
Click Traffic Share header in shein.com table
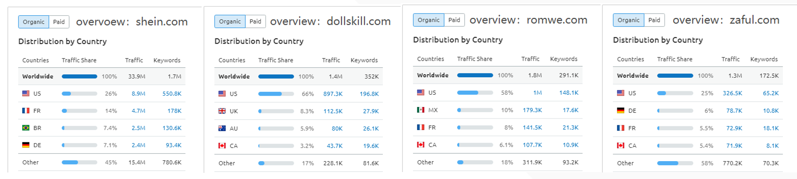coord(79,60)
